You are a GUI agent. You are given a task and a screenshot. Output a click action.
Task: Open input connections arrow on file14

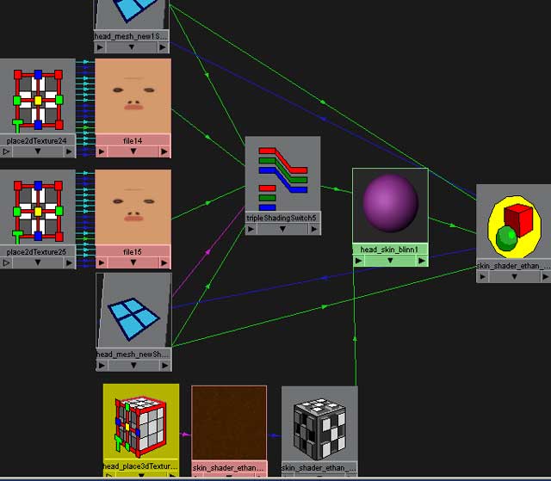pyautogui.click(x=102, y=151)
